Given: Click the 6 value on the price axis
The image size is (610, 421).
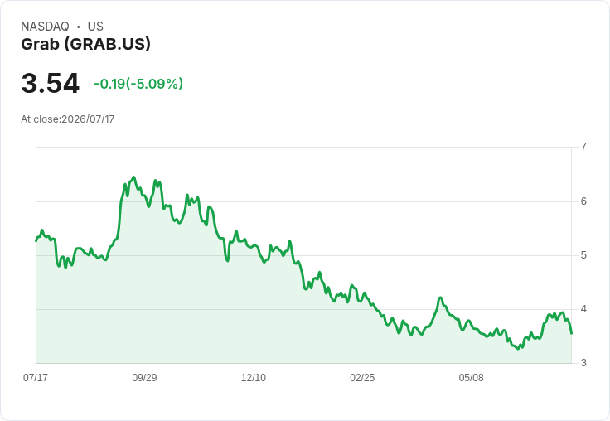Looking at the screenshot, I should (x=583, y=201).
